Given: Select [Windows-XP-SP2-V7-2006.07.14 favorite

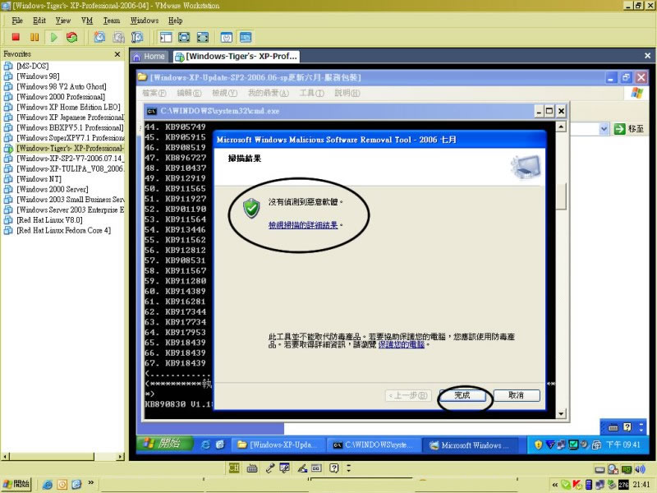Looking at the screenshot, I should (x=70, y=159).
